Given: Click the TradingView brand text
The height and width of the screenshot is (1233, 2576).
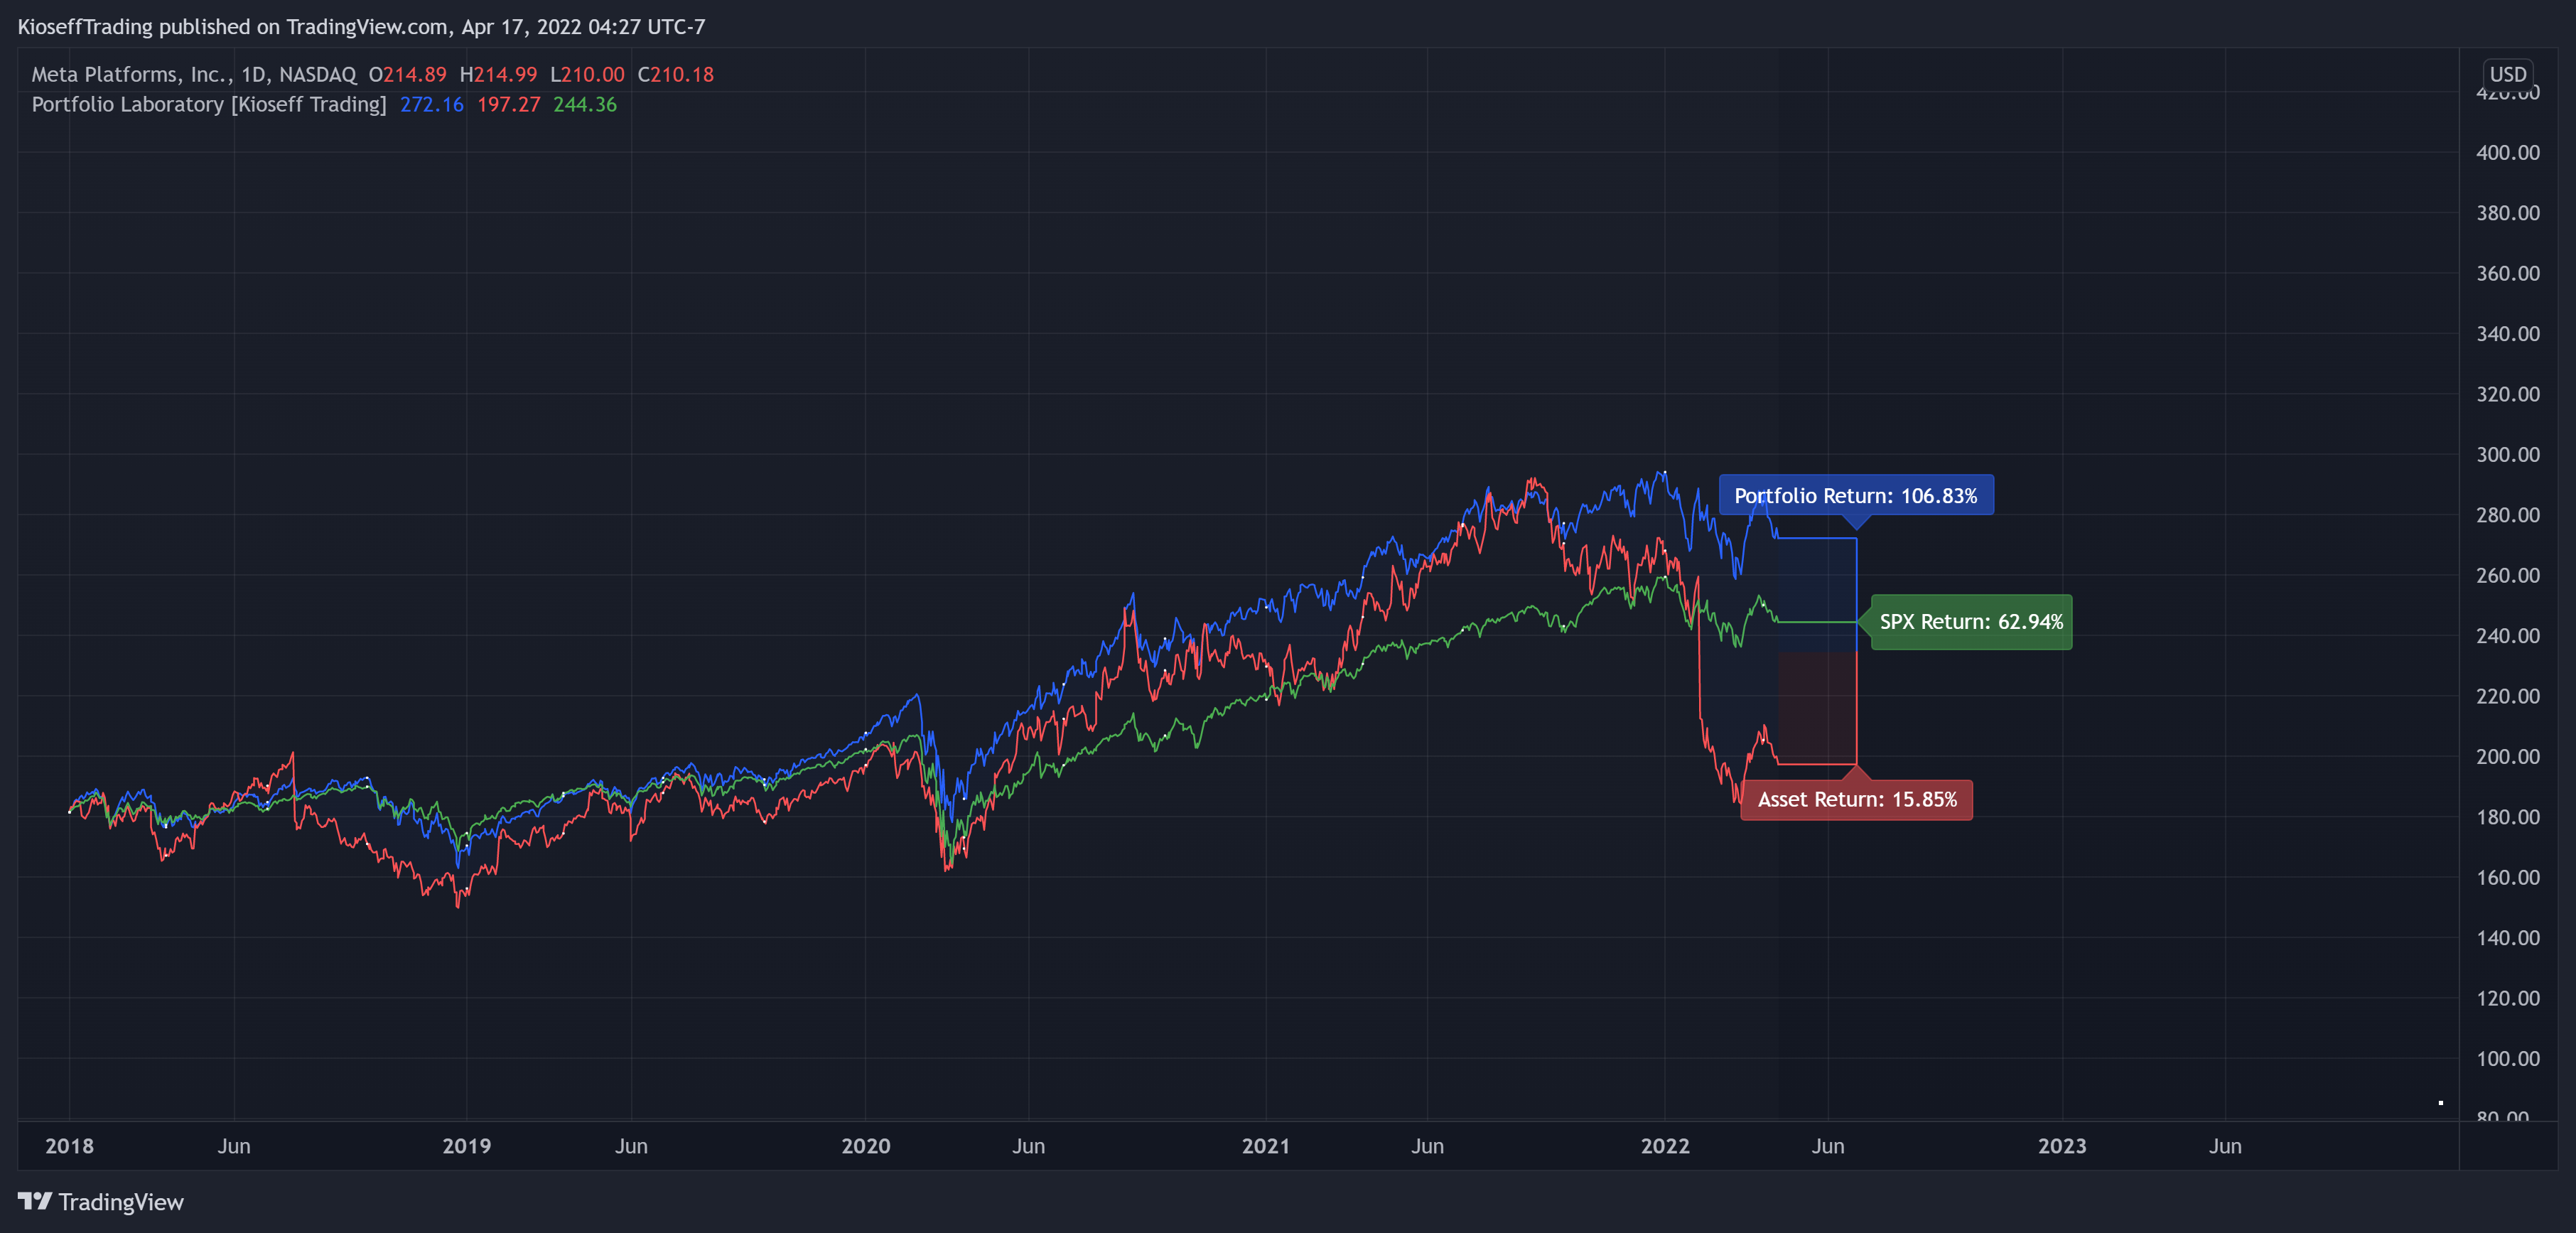Looking at the screenshot, I should click(121, 1202).
